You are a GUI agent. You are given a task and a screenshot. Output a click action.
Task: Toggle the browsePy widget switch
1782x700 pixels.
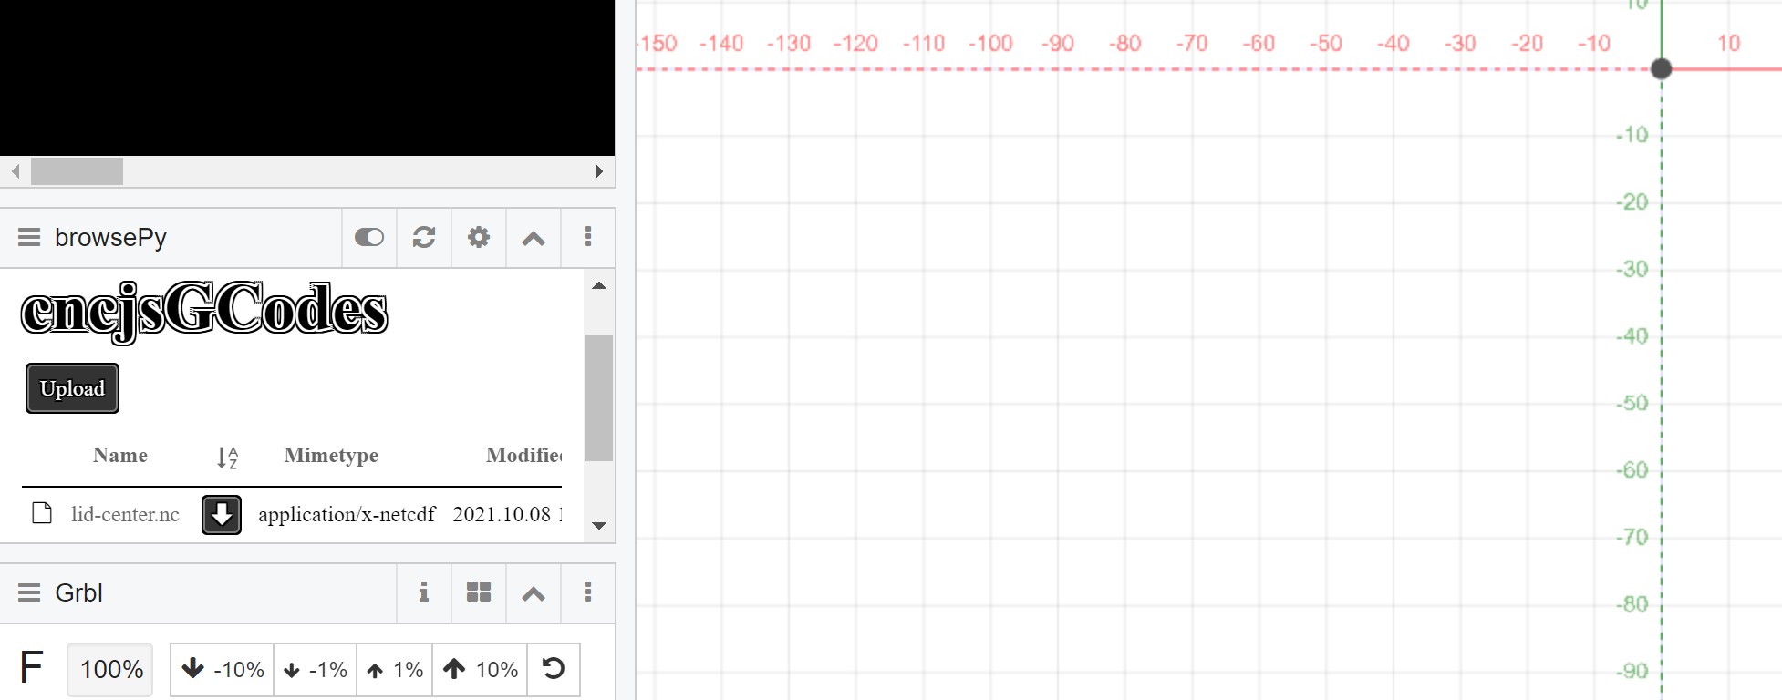(369, 238)
